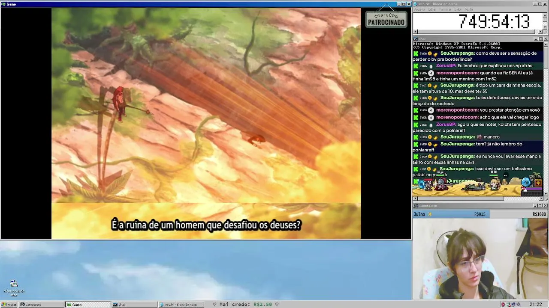Maximize the camera.exe window
Image resolution: width=549 pixels, height=308 pixels.
pos(540,206)
